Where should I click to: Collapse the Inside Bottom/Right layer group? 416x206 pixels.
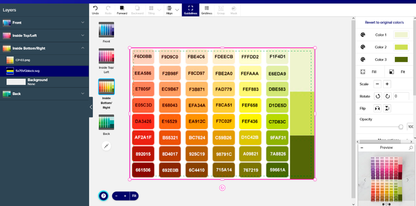tap(83, 48)
